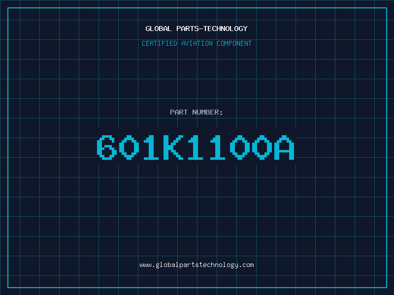
Task: Click the GLOBAL PARTS-TECHNOLOGY heading
Action: (197, 29)
